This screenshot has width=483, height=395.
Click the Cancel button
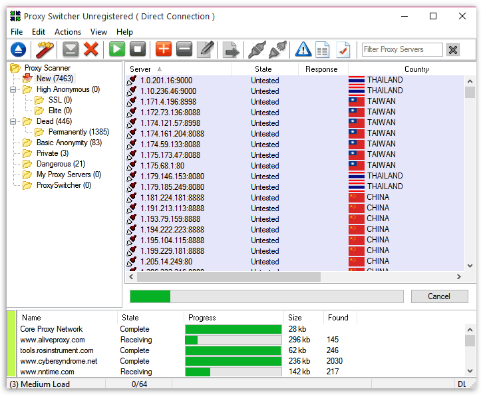[439, 296]
